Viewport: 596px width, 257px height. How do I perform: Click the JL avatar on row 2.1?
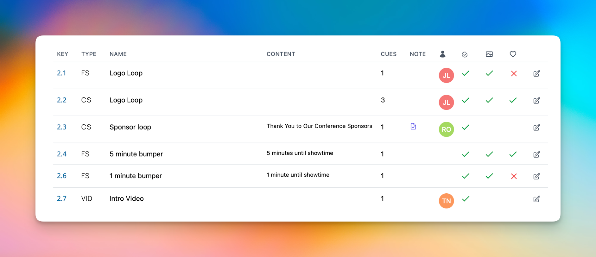pyautogui.click(x=447, y=75)
